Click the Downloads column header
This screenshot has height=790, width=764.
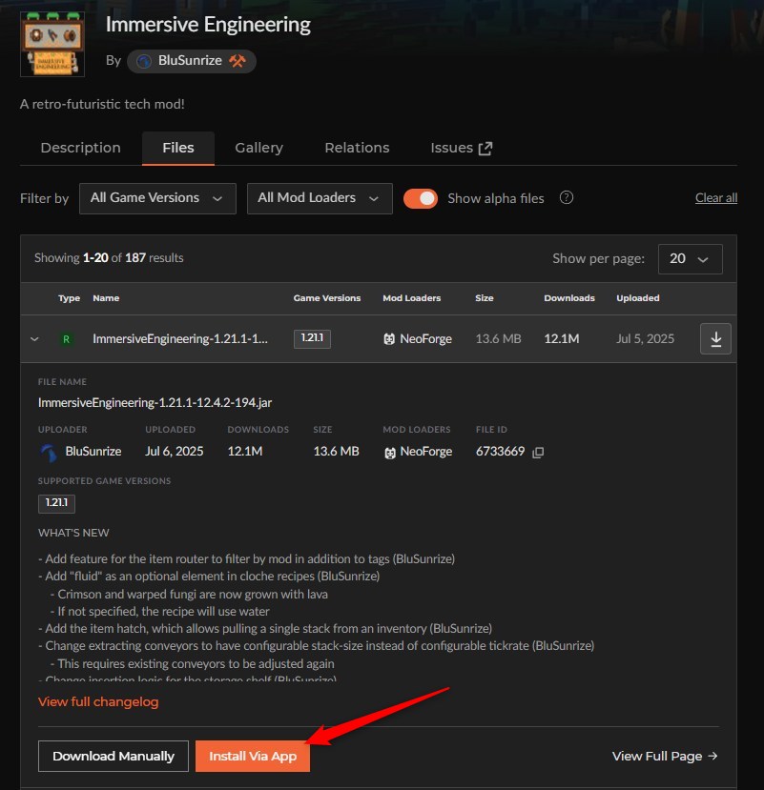click(569, 298)
